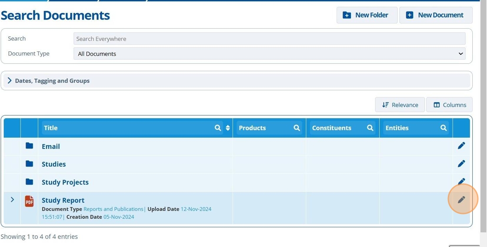
Task: Click the Title column header label
Action: (x=50, y=128)
